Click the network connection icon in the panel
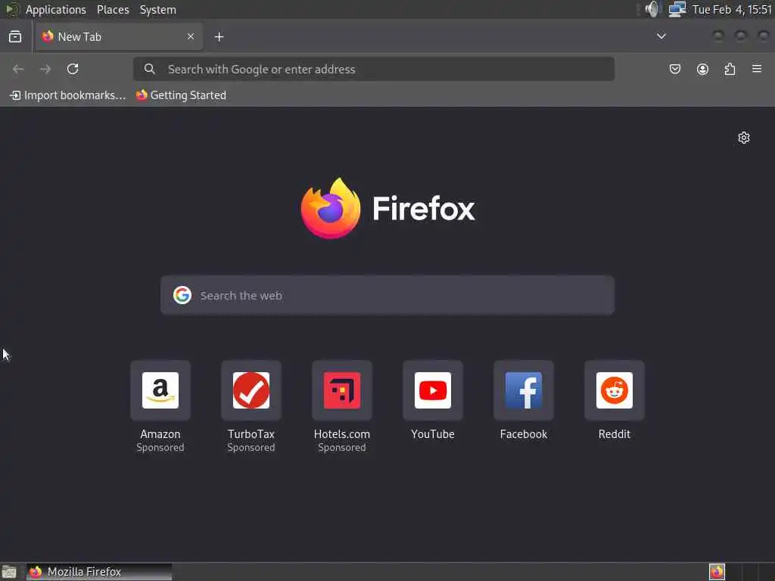 coord(677,9)
